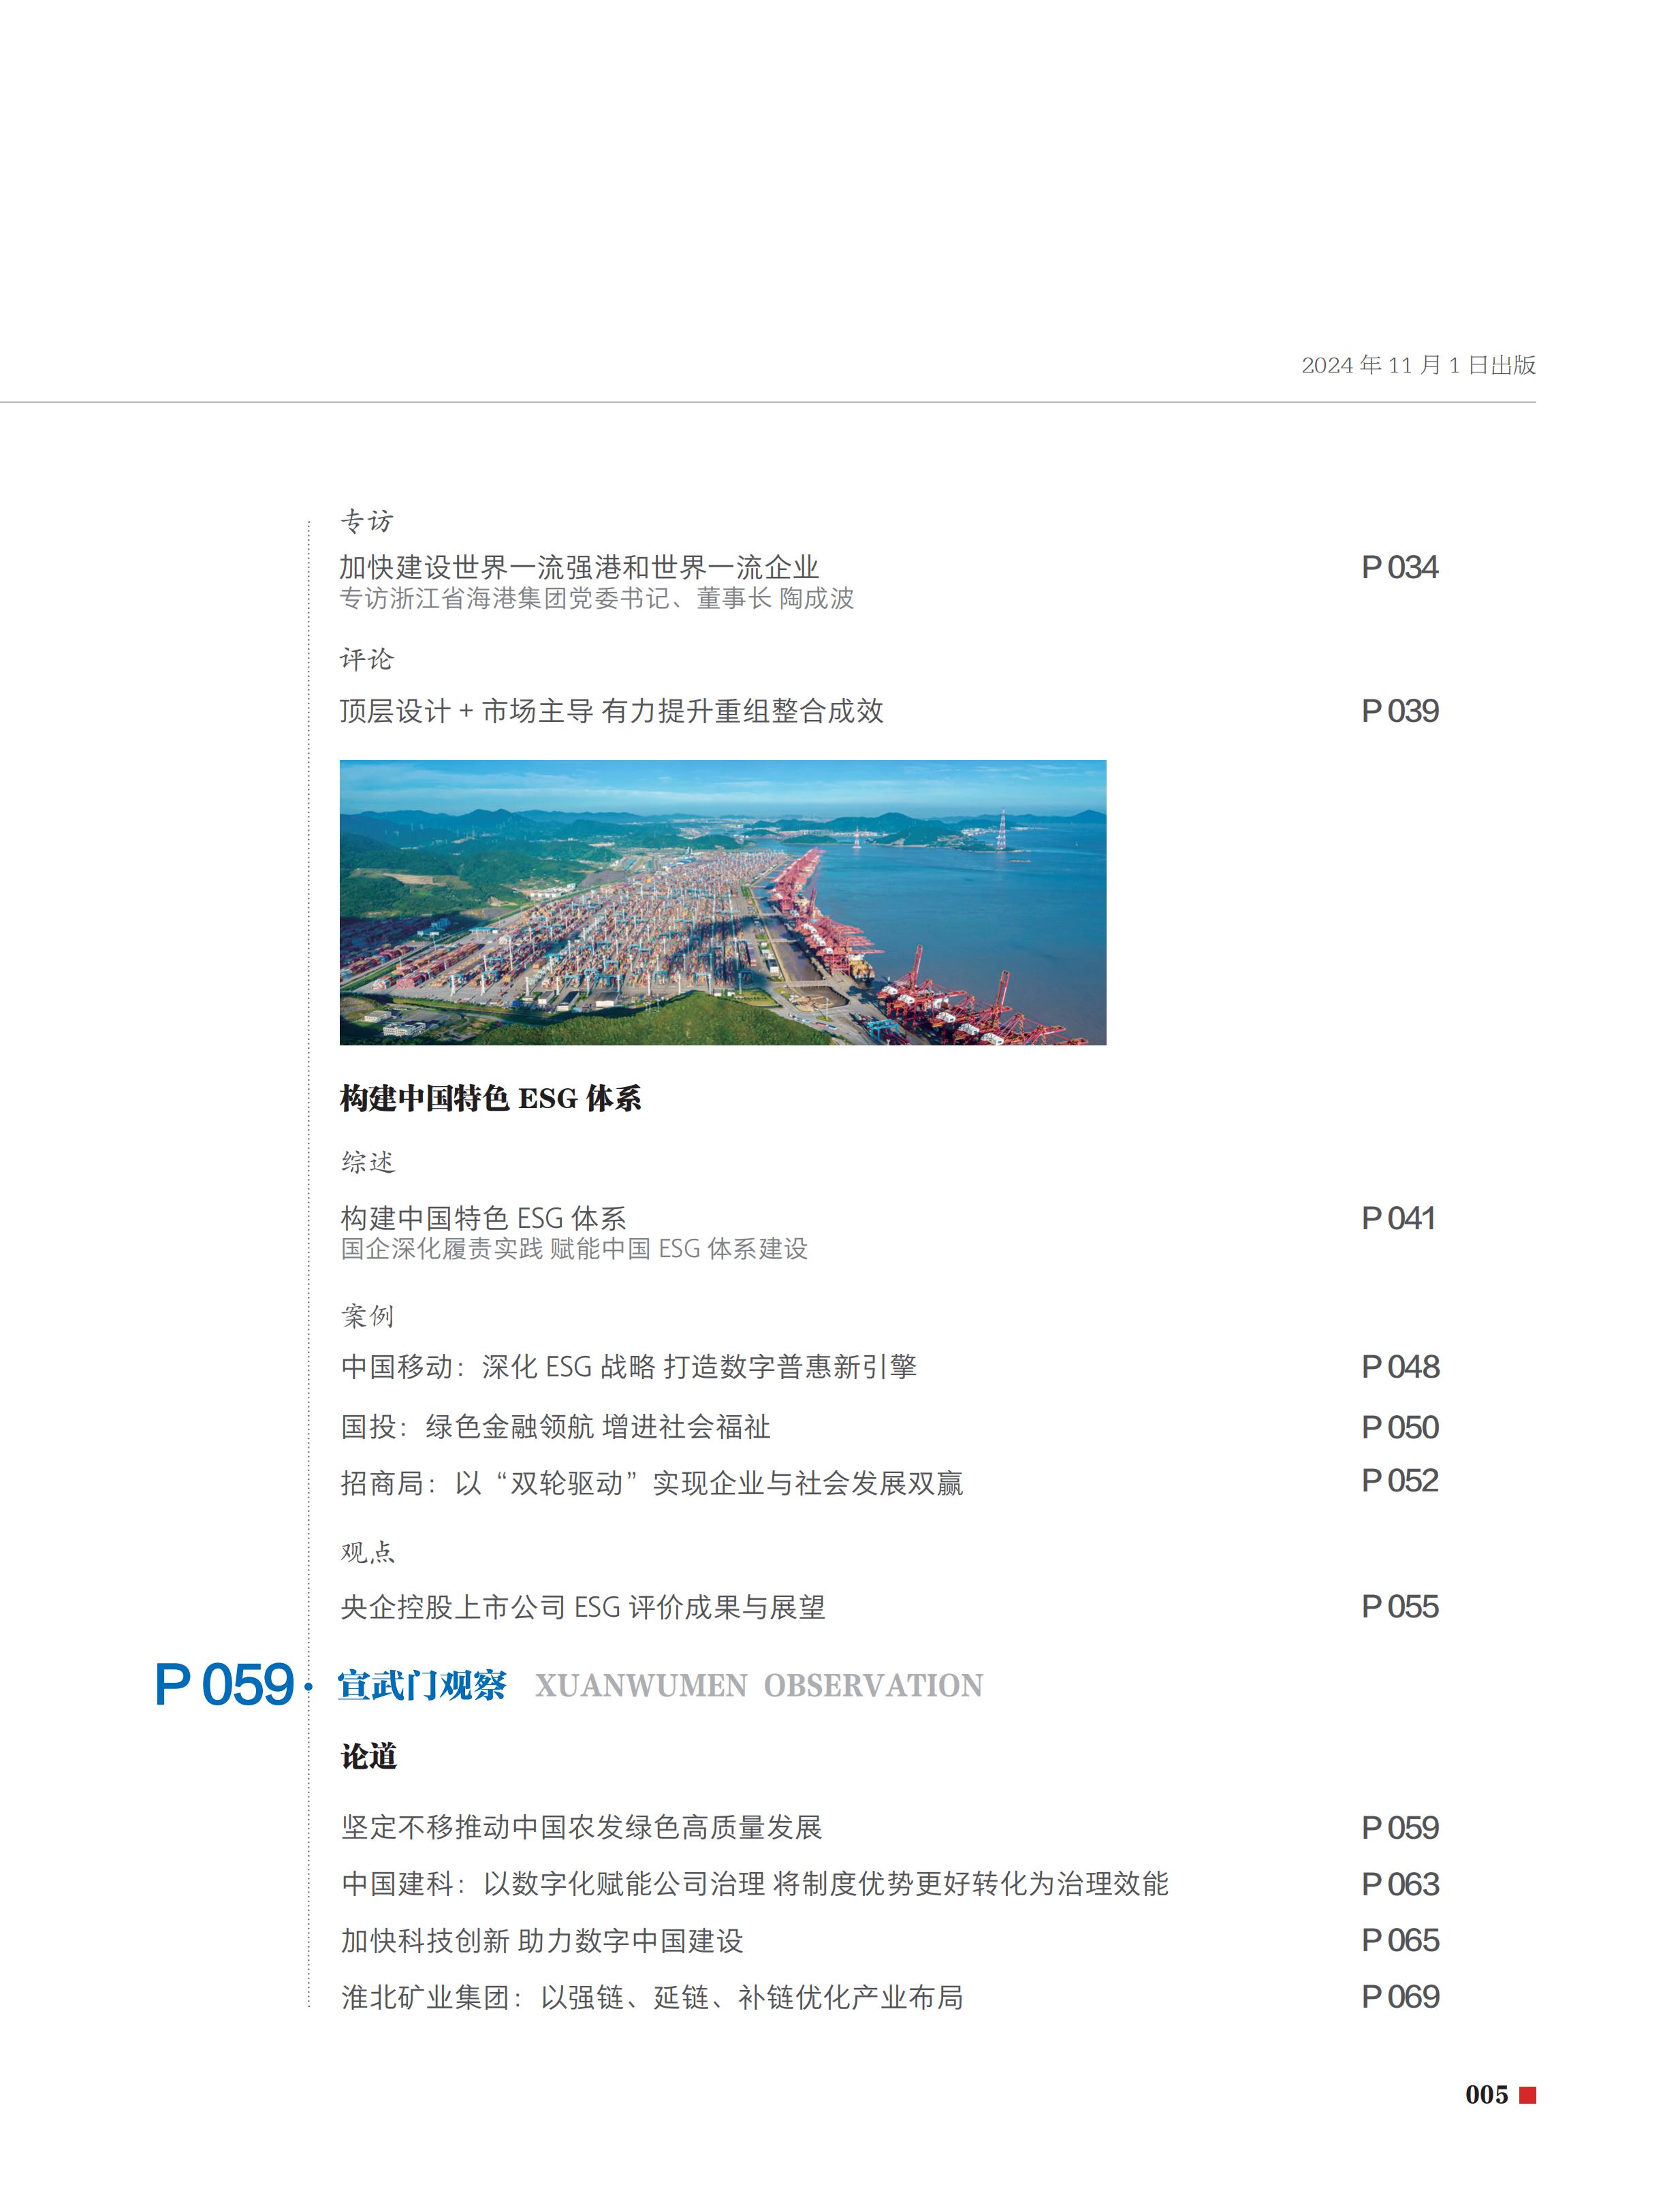The height and width of the screenshot is (2212, 1665).
Task: Click page number P048
Action: (x=1400, y=1367)
